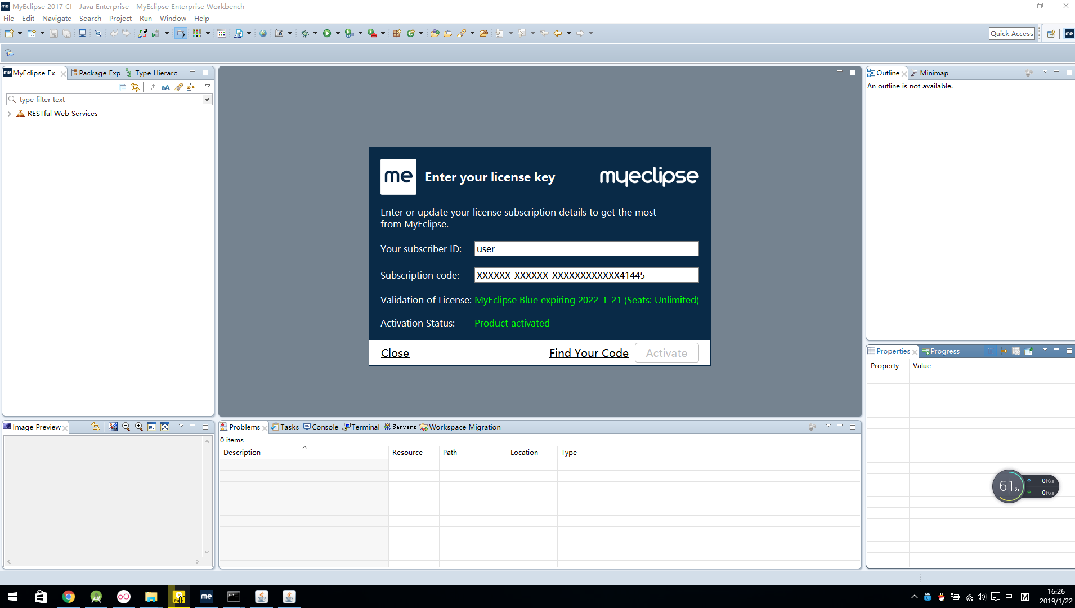Click the Back navigation arrow
The image size is (1075, 608).
pos(558,33)
